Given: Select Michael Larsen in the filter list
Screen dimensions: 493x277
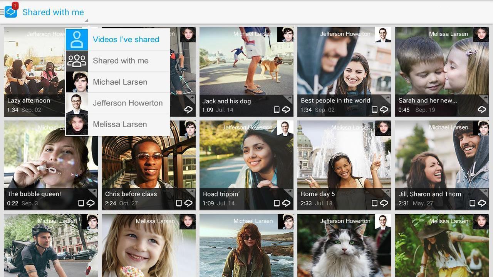Looking at the screenshot, I should 120,82.
